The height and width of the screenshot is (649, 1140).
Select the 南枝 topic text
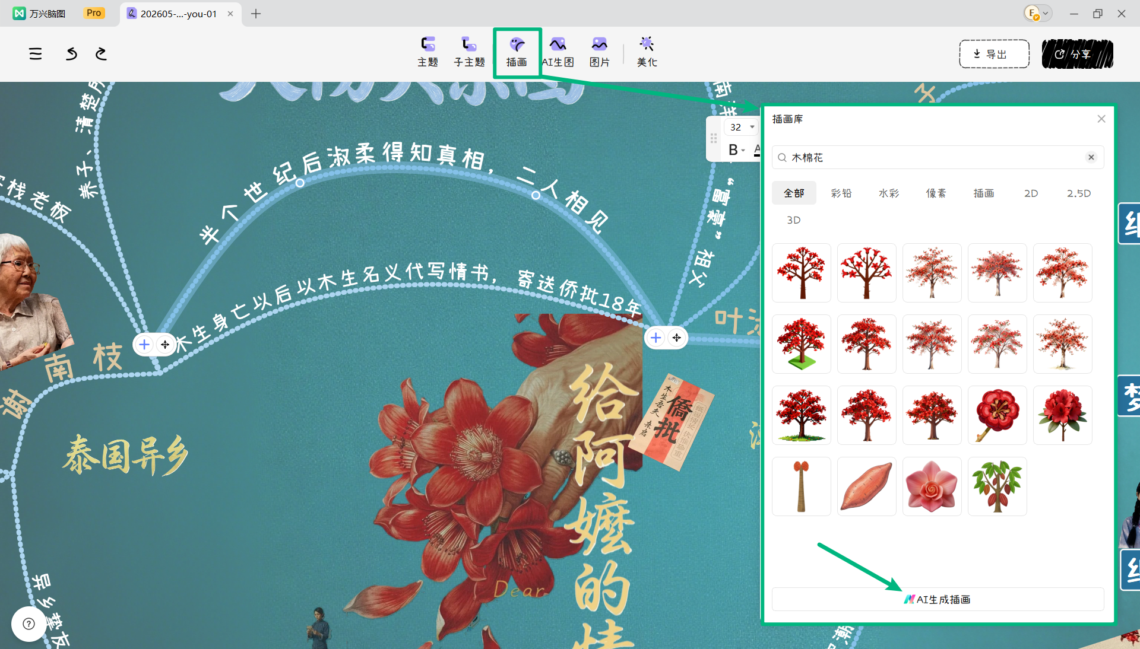[x=84, y=362]
